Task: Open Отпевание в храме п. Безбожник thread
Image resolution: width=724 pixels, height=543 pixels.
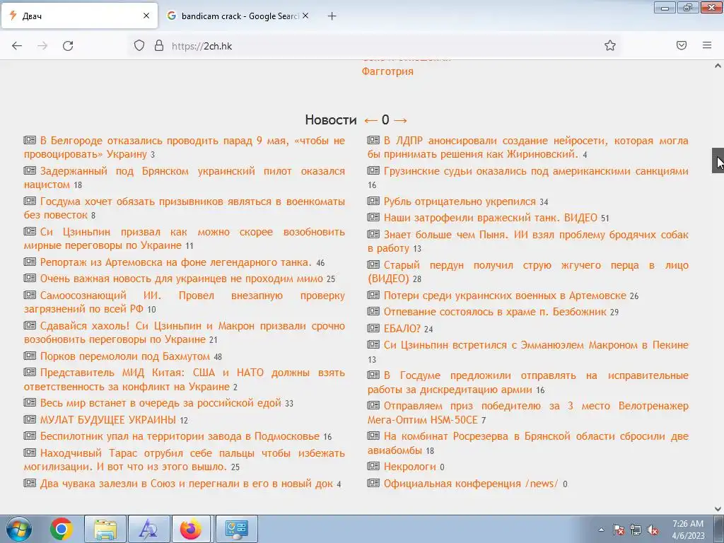Action: (495, 312)
